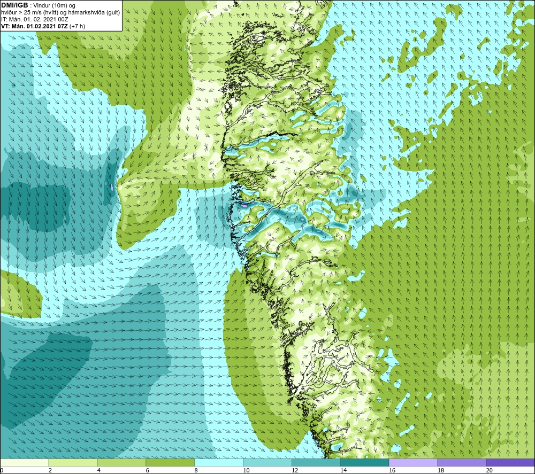Click the 'IT: Mán. 01. 02. 2021 00Z' line

coord(34,19)
